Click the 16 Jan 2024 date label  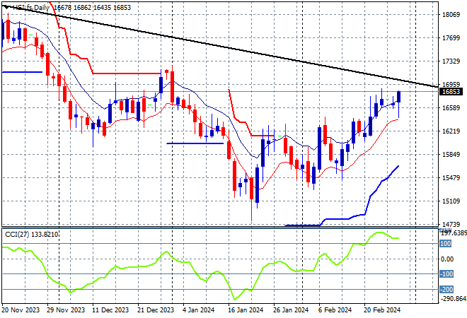coord(246,310)
